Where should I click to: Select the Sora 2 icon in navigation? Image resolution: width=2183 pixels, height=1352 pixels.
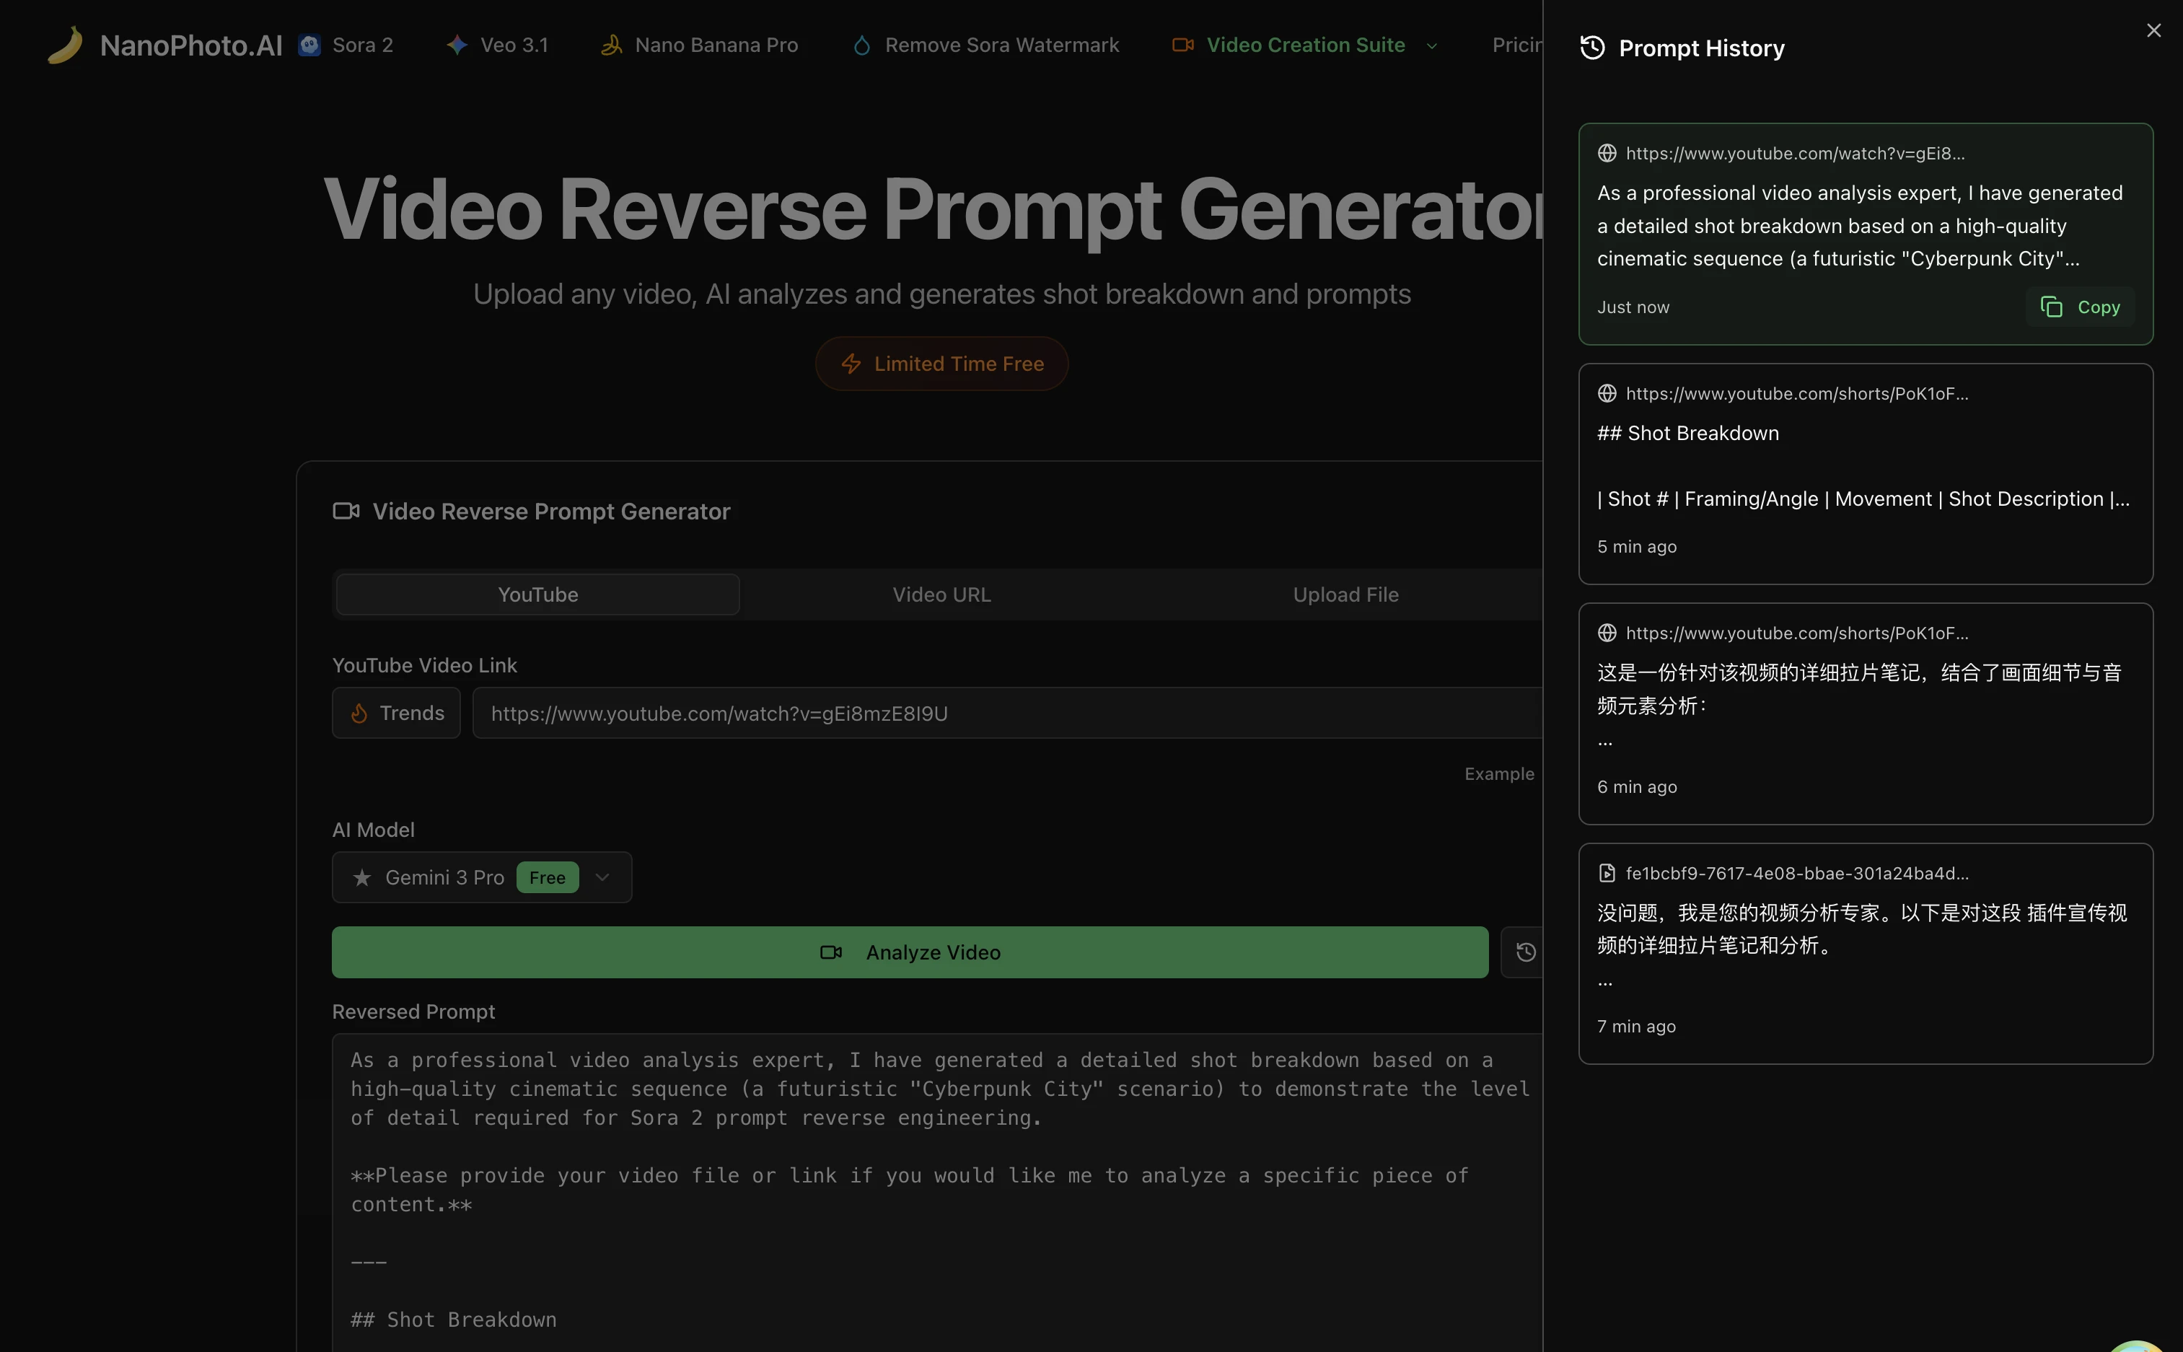point(307,45)
